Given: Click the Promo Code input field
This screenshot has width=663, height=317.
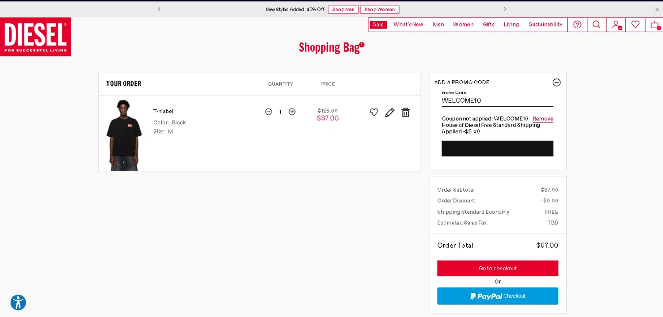Looking at the screenshot, I should pyautogui.click(x=497, y=101).
